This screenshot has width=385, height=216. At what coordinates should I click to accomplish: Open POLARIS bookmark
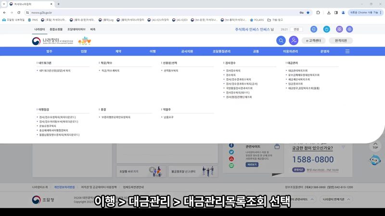point(257,20)
